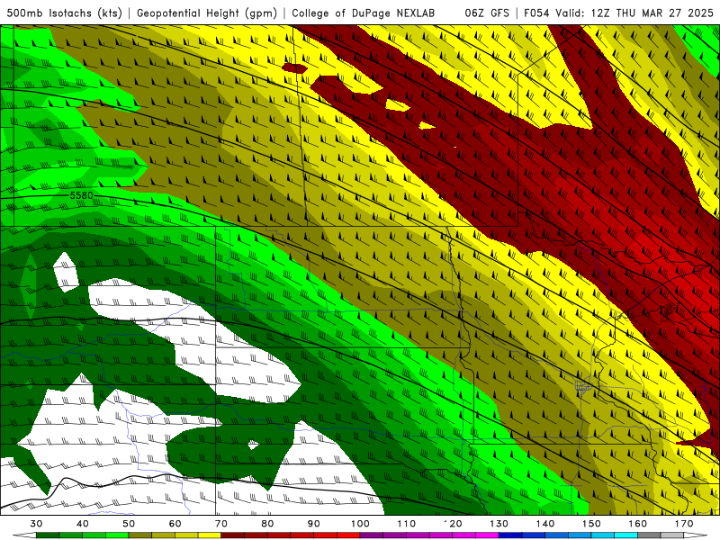Pick the purple swatch starting at 100
This screenshot has width=720, height=540.
click(x=372, y=535)
